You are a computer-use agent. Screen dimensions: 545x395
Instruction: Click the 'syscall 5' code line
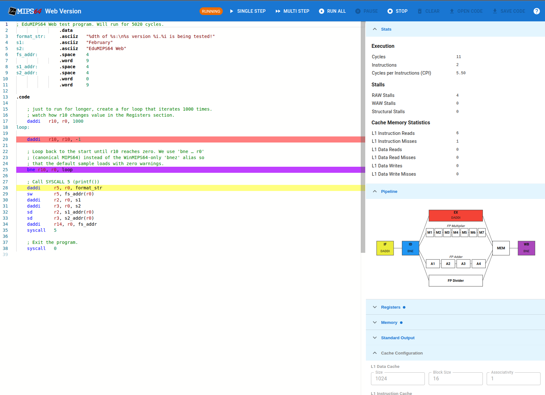pos(42,230)
